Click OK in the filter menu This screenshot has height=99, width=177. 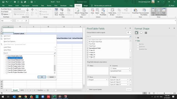pyautogui.click(x=42, y=77)
